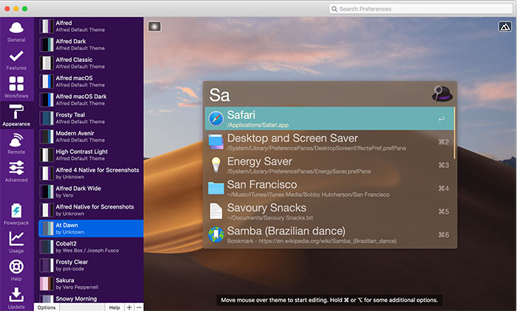Toggle the preview blur button at top left

tap(154, 27)
